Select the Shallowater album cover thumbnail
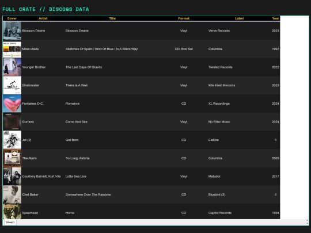This screenshot has width=311, height=233. point(12,85)
